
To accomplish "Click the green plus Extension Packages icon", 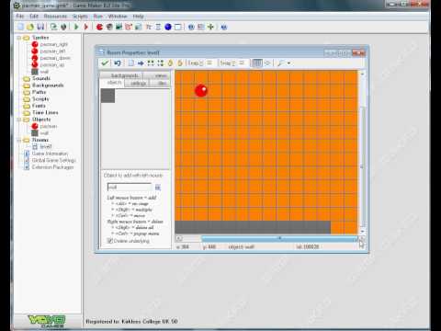I will point(210,27).
